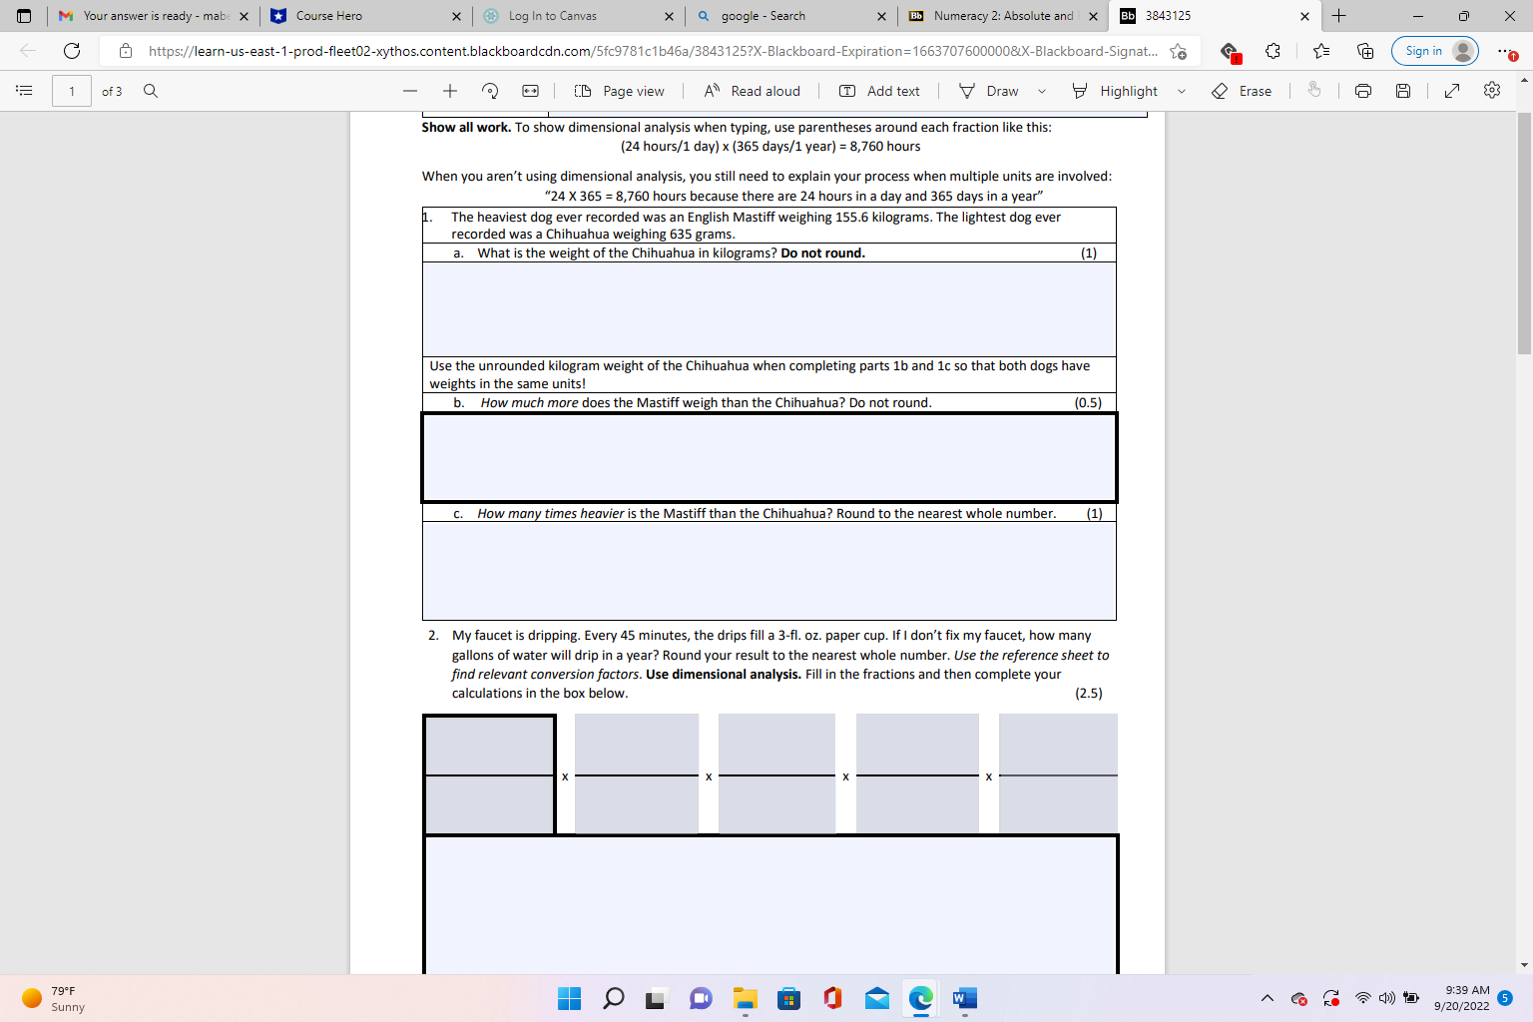The height and width of the screenshot is (1022, 1533).
Task: Print the worksheet document
Action: point(1362,90)
